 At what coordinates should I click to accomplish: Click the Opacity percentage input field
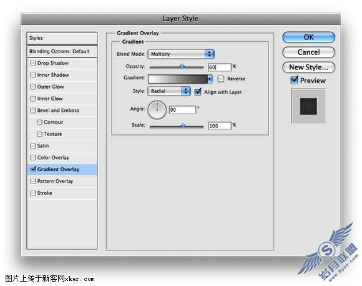pyautogui.click(x=220, y=67)
